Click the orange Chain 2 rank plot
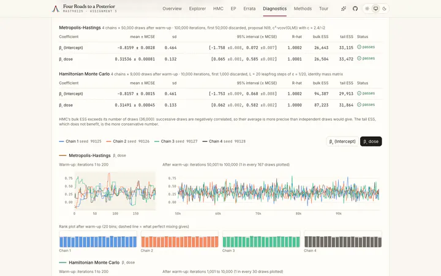 179,239
